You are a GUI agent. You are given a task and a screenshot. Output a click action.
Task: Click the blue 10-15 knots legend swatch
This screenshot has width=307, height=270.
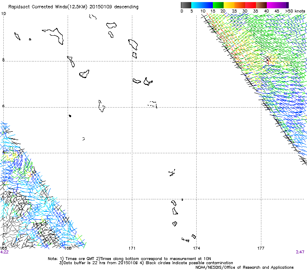(207, 5)
